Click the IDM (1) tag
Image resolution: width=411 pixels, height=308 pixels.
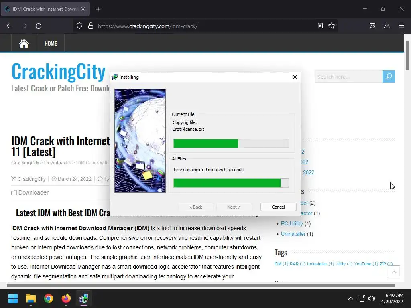[281, 264]
